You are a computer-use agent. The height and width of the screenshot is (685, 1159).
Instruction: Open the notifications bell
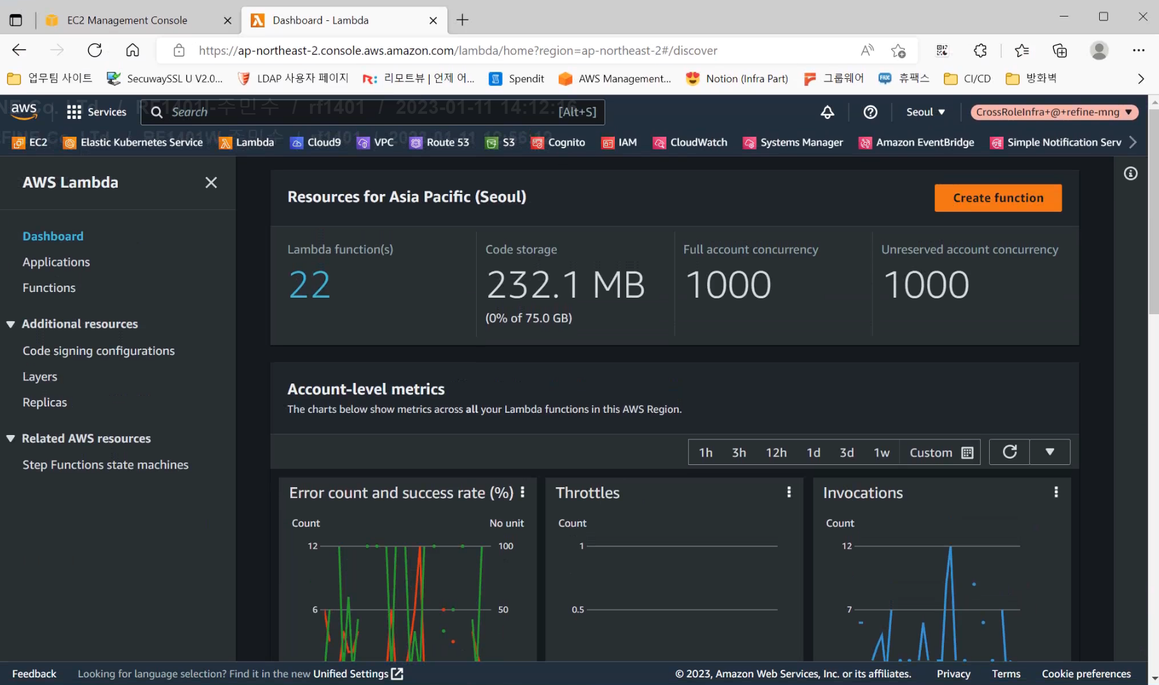pyautogui.click(x=827, y=112)
